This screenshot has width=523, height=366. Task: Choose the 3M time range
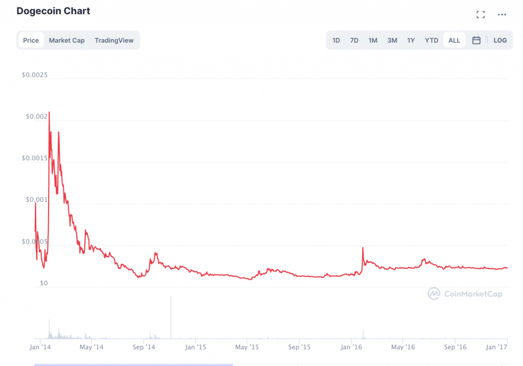[x=392, y=40]
